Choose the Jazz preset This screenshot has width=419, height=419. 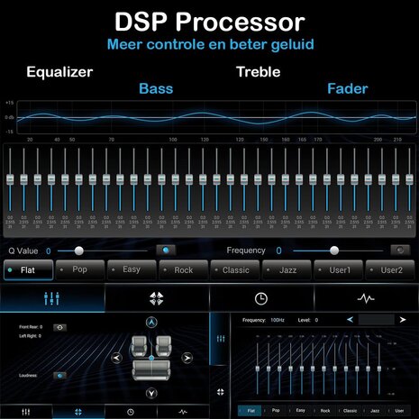point(287,270)
